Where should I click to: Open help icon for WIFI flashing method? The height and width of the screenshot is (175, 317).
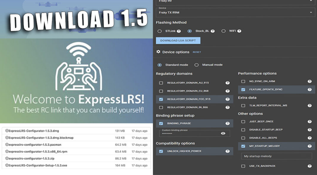[x=239, y=31]
